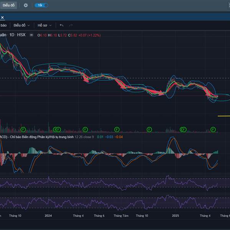The width and height of the screenshot is (230, 230).
Task: Click the "2025" label on the time axis
Action: (176, 215)
